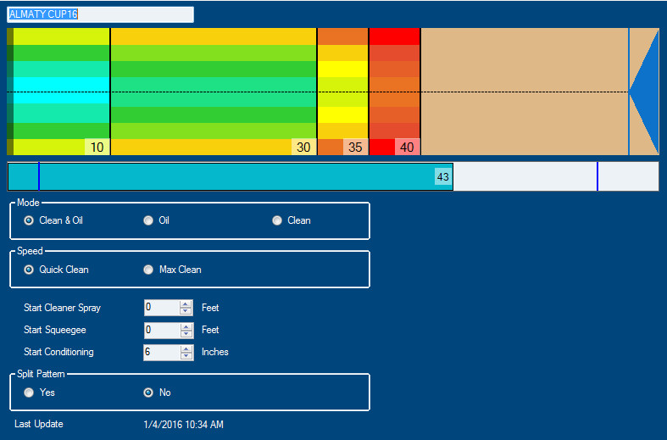Select the Clean & Oil mode
This screenshot has height=440, width=667.
coord(30,220)
